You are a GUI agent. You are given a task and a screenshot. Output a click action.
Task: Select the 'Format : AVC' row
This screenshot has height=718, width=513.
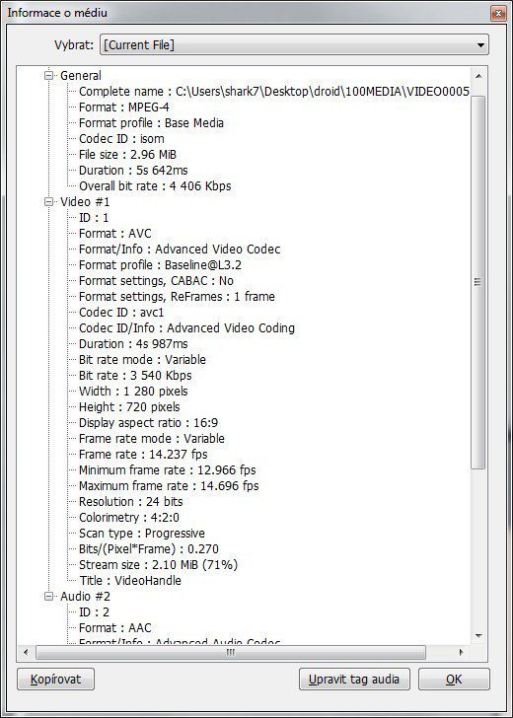coord(115,234)
